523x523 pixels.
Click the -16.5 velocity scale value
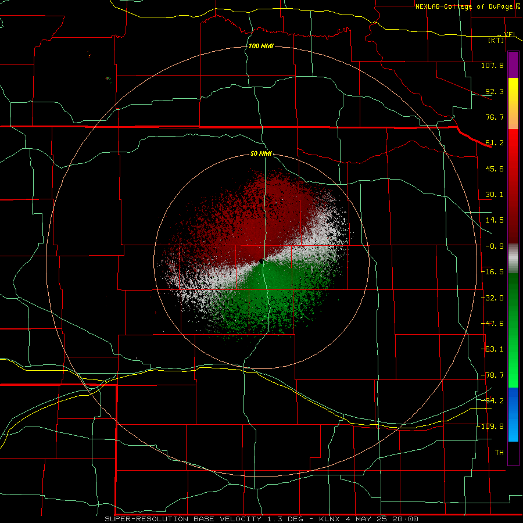click(492, 272)
